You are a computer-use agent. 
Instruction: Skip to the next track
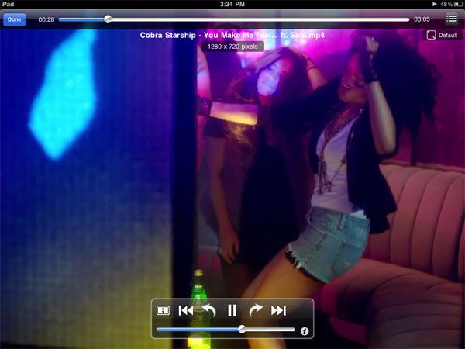[278, 310]
